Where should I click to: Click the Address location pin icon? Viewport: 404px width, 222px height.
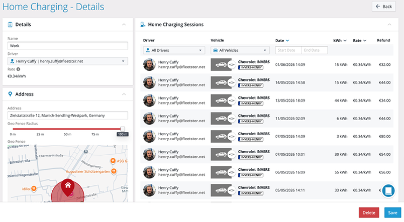(10, 94)
